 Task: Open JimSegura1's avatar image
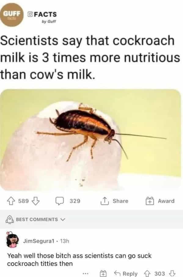click(x=12, y=239)
